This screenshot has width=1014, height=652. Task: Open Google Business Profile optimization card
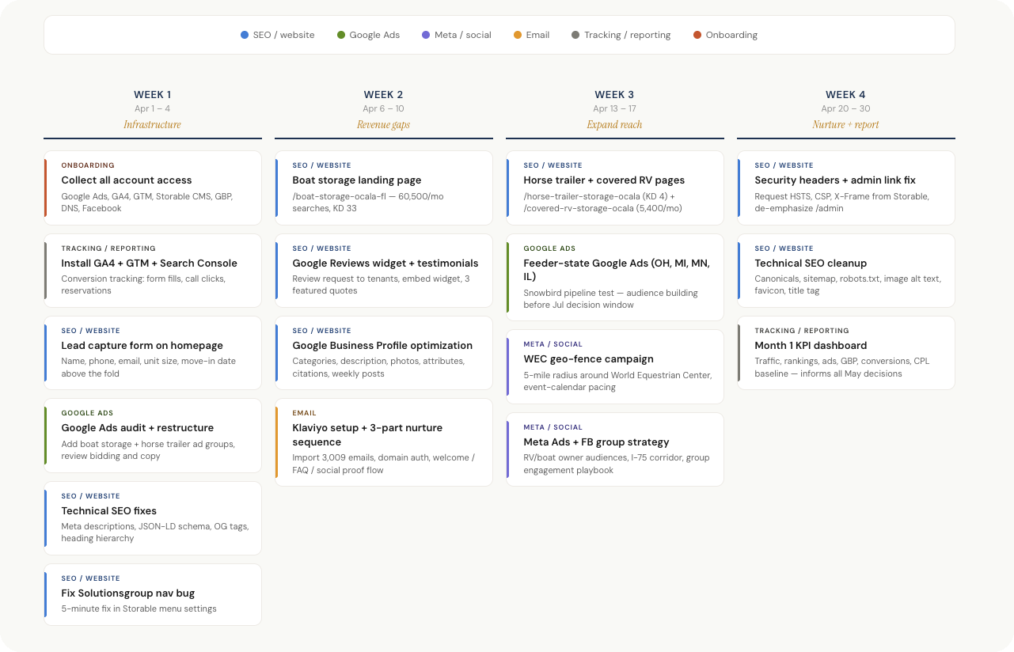[x=384, y=353]
